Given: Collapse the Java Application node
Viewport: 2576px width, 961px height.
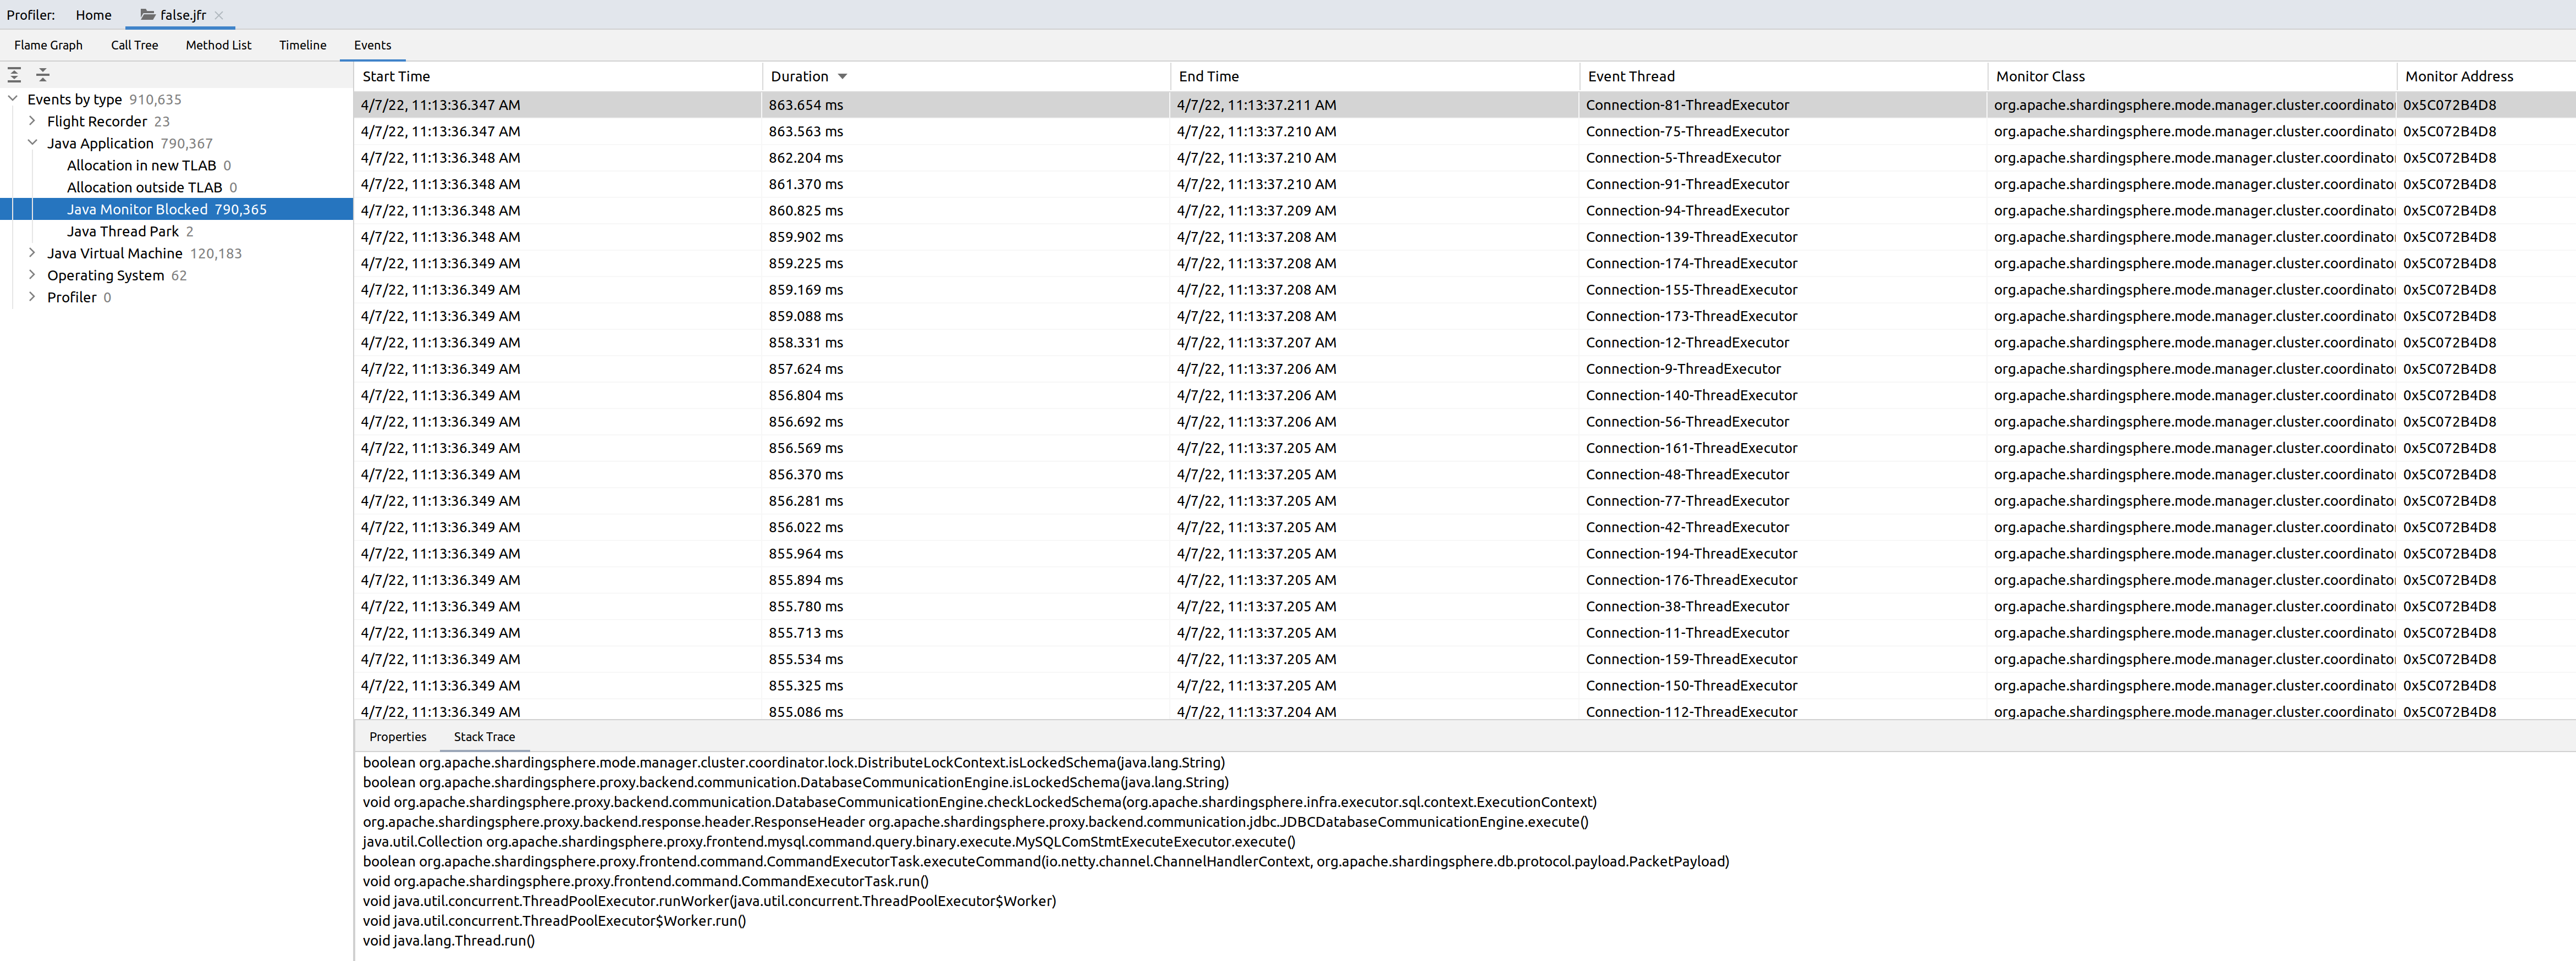Looking at the screenshot, I should [x=33, y=143].
